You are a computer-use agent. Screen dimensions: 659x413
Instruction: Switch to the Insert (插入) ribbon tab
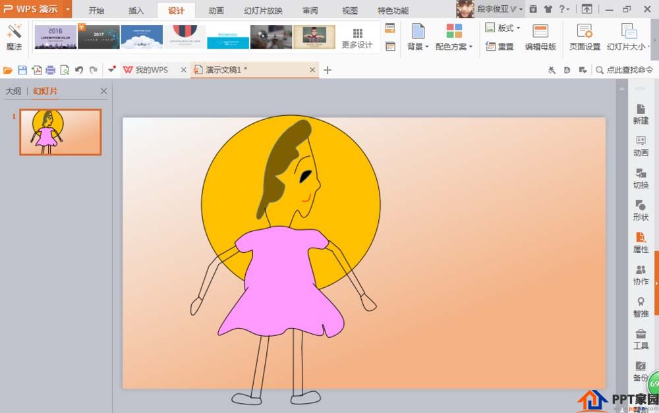click(x=136, y=11)
